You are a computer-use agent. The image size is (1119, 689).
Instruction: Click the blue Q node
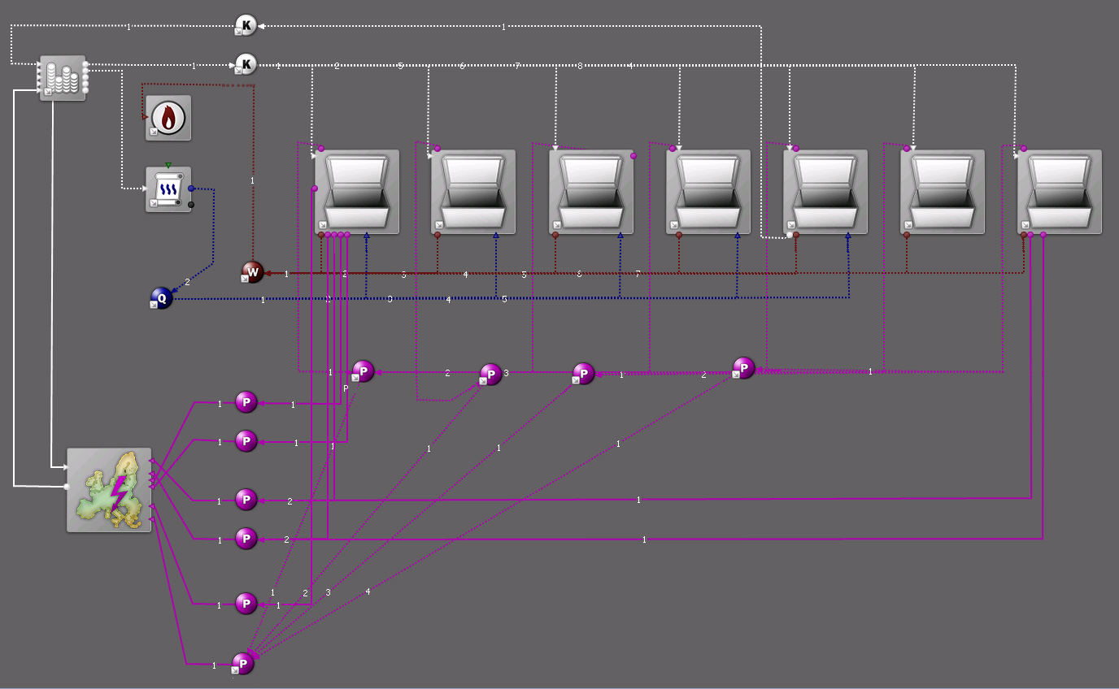pyautogui.click(x=161, y=298)
